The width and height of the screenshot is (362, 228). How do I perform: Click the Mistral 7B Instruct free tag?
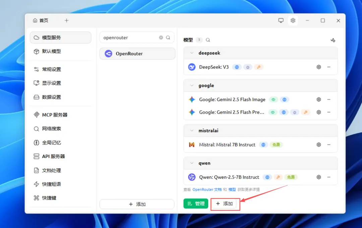[x=276, y=145]
